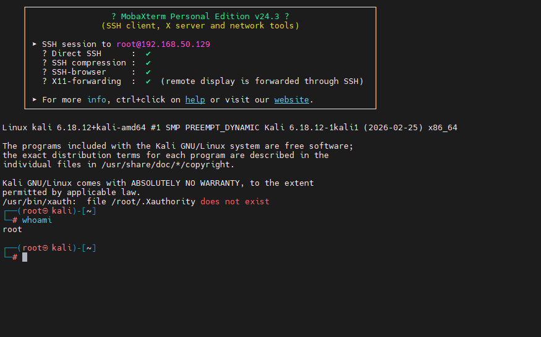Click the MobaXterm Personal Edition v24.3 title
This screenshot has height=337, width=541.
(x=200, y=17)
